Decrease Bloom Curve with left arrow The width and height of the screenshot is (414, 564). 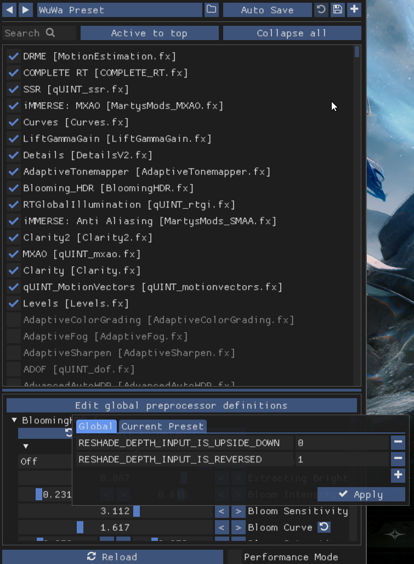click(222, 528)
